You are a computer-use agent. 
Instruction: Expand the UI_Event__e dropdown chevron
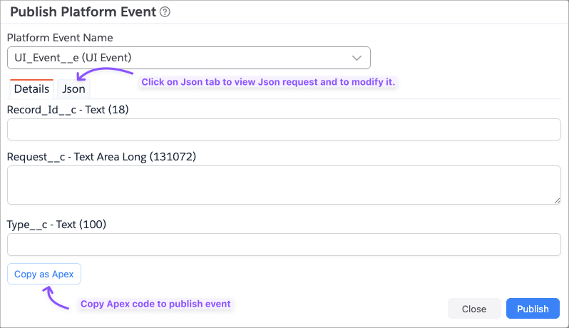(357, 58)
